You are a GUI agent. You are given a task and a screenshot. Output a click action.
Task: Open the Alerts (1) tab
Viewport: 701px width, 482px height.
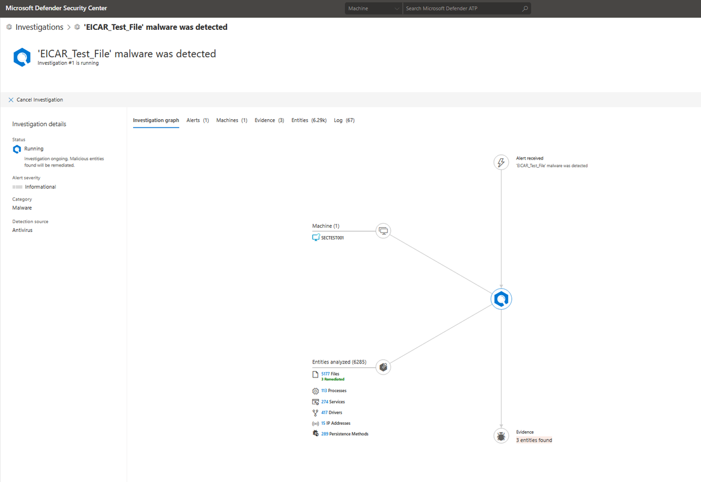[197, 120]
